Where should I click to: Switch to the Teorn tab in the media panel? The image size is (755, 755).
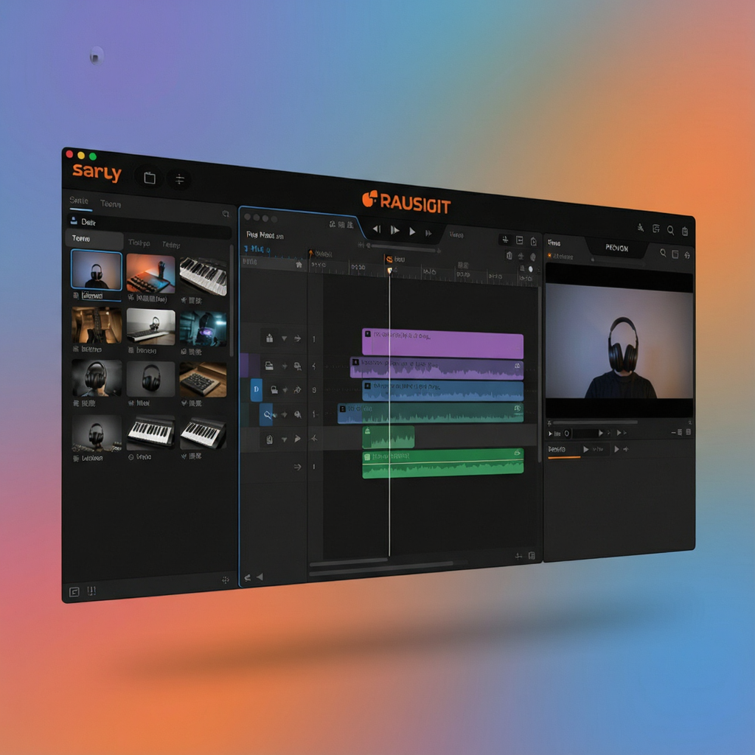111,203
